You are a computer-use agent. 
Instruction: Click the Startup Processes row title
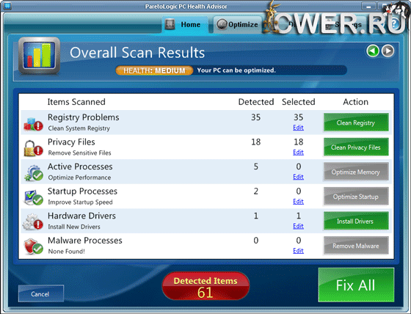[x=82, y=191]
